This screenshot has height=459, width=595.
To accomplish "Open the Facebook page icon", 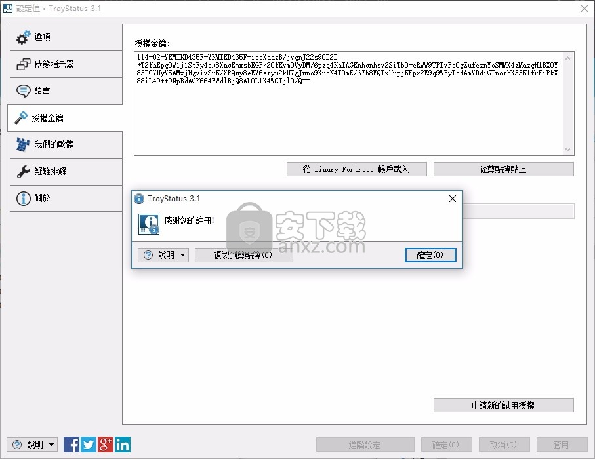I will (72, 445).
